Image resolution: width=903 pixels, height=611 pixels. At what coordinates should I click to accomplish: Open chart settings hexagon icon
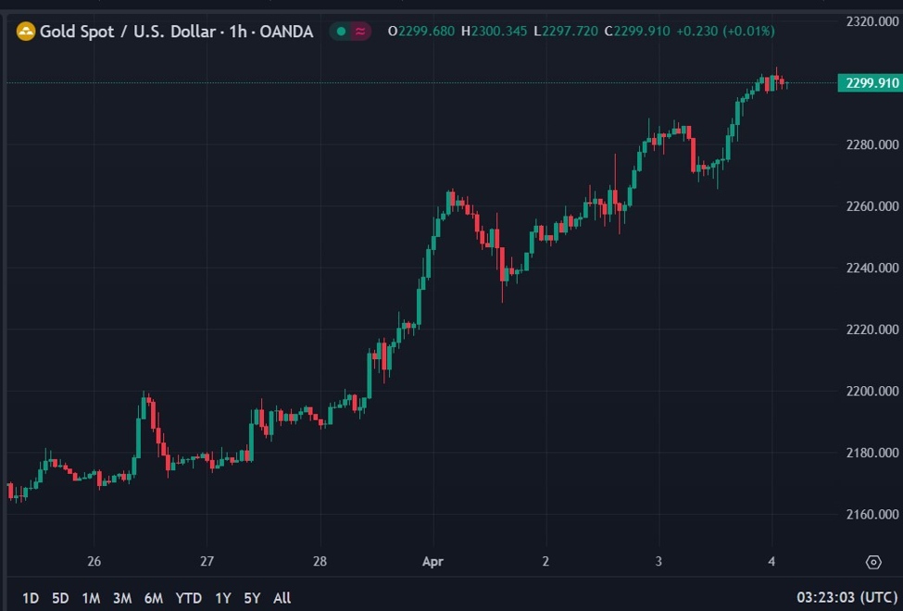(872, 562)
